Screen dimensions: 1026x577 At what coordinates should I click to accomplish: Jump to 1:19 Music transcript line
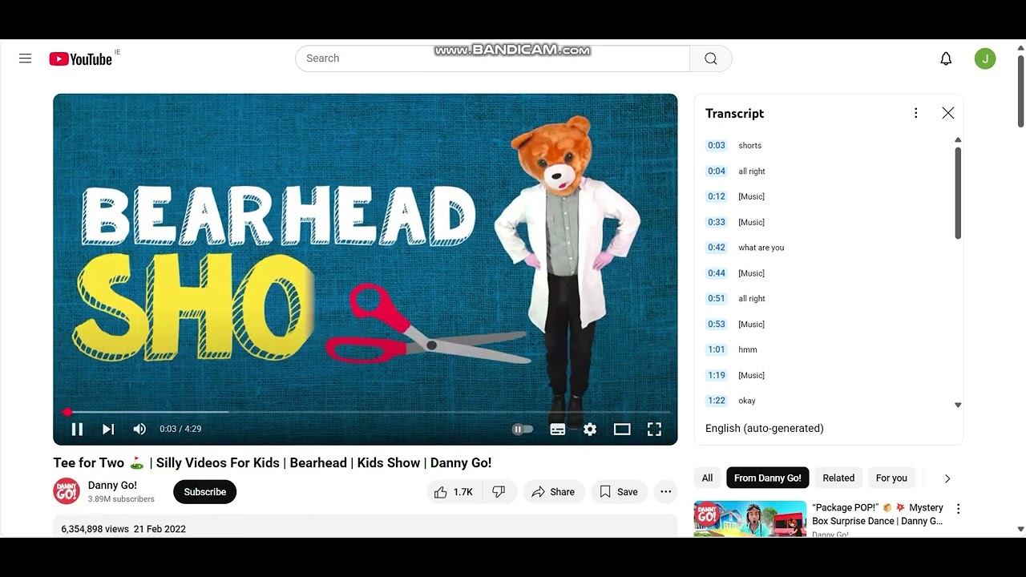tap(826, 375)
